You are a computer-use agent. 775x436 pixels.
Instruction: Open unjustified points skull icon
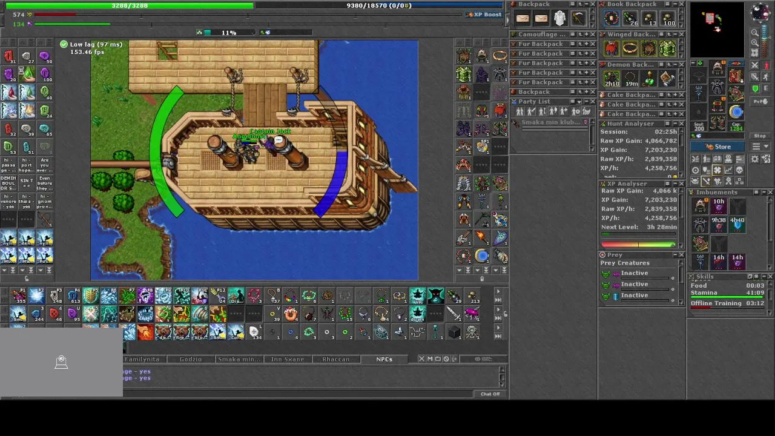pyautogui.click(x=739, y=170)
